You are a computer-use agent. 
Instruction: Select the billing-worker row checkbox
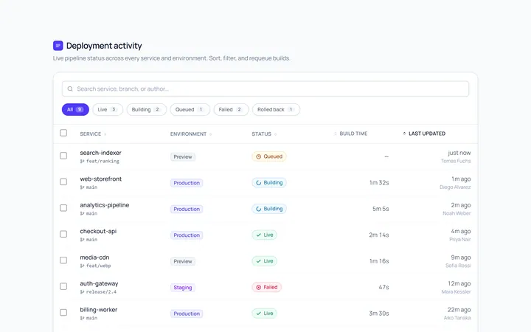tap(63, 312)
